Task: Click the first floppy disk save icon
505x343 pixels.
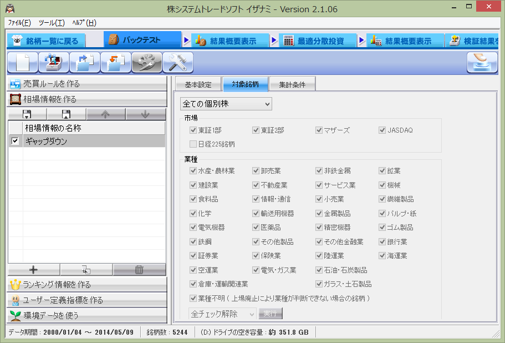Action: point(27,114)
